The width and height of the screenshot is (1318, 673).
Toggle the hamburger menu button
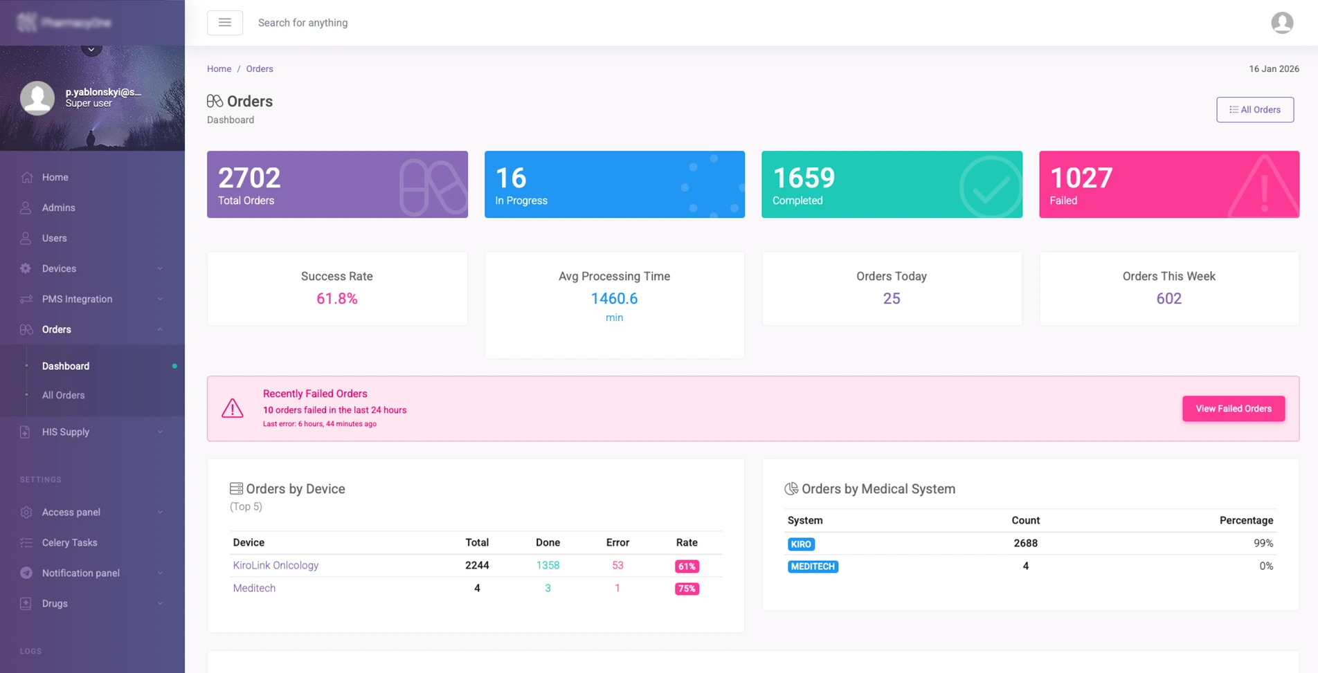(x=224, y=22)
